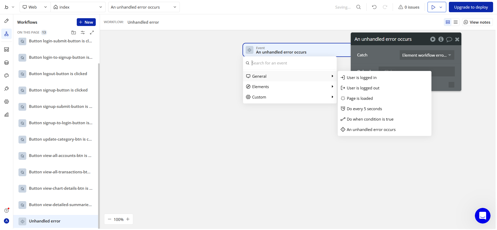
Task: Open the Data tab database icon
Action: (x=7, y=63)
